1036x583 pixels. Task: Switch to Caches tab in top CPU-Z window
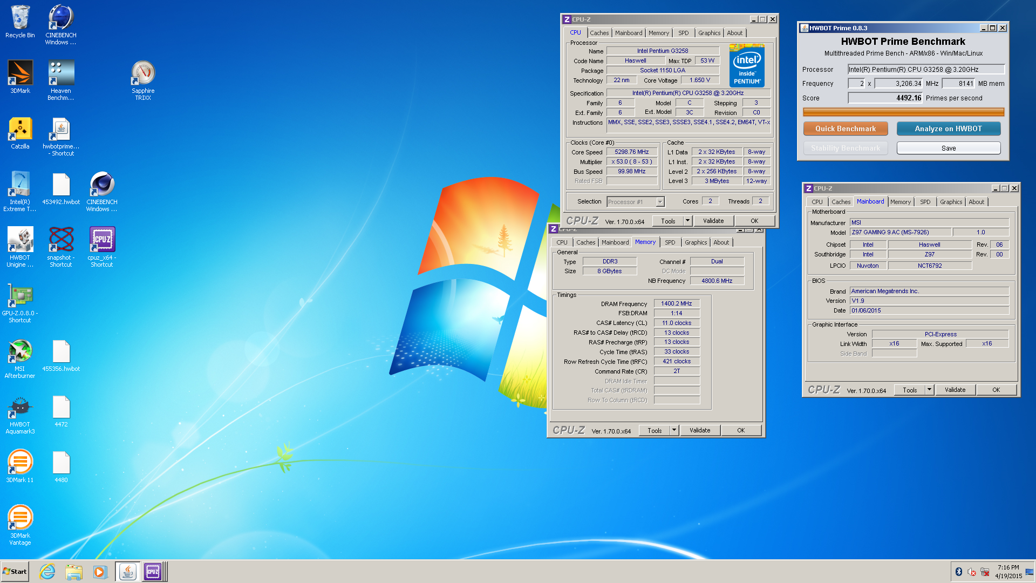599,33
